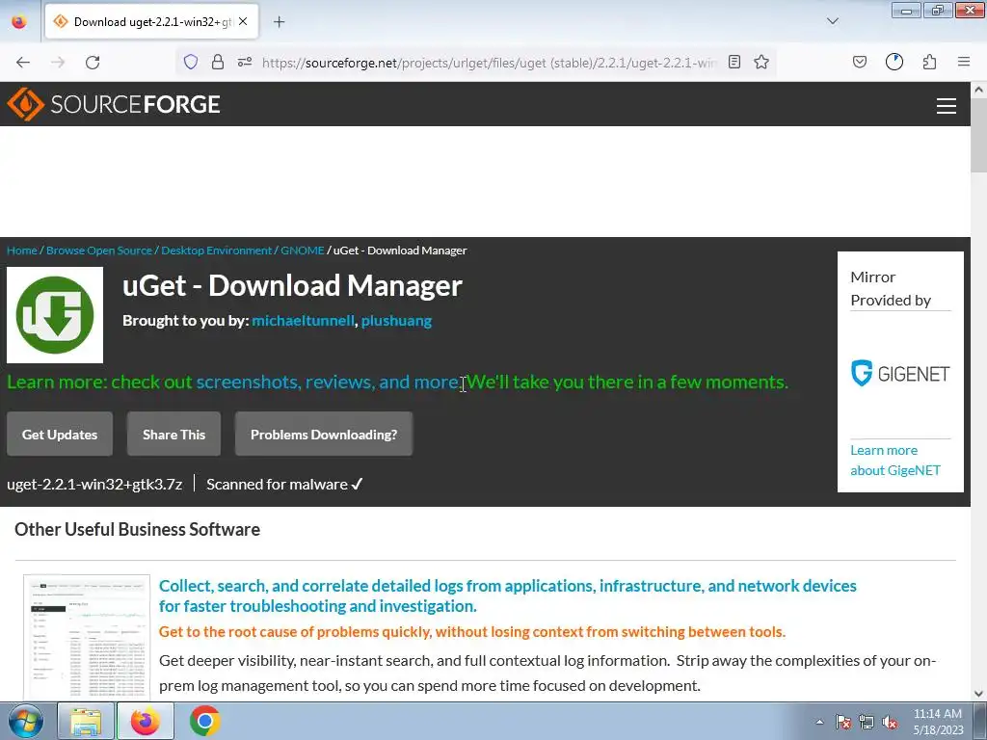Click the Firefox View icon left of tabs
This screenshot has height=740, width=987.
(x=19, y=21)
